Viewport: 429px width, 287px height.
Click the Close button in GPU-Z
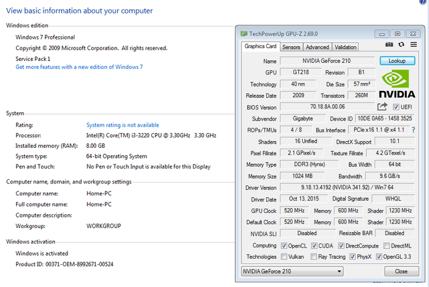(x=402, y=272)
